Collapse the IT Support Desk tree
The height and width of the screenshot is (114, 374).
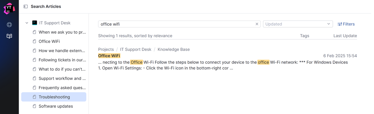point(27,23)
